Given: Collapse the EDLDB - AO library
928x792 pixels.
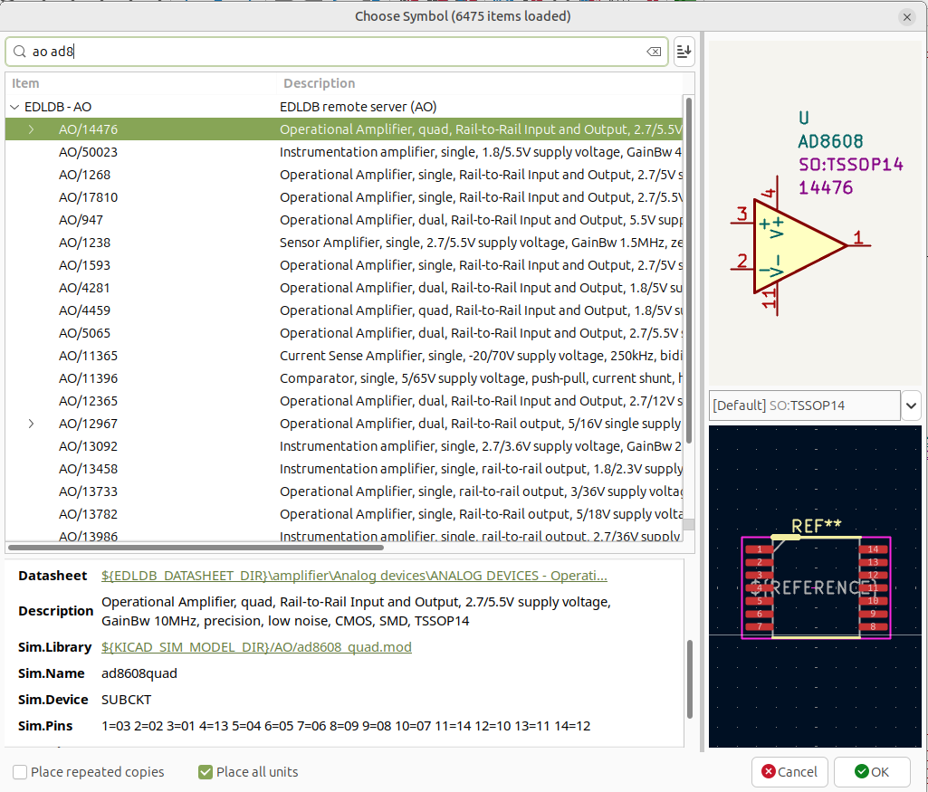Looking at the screenshot, I should click(14, 107).
